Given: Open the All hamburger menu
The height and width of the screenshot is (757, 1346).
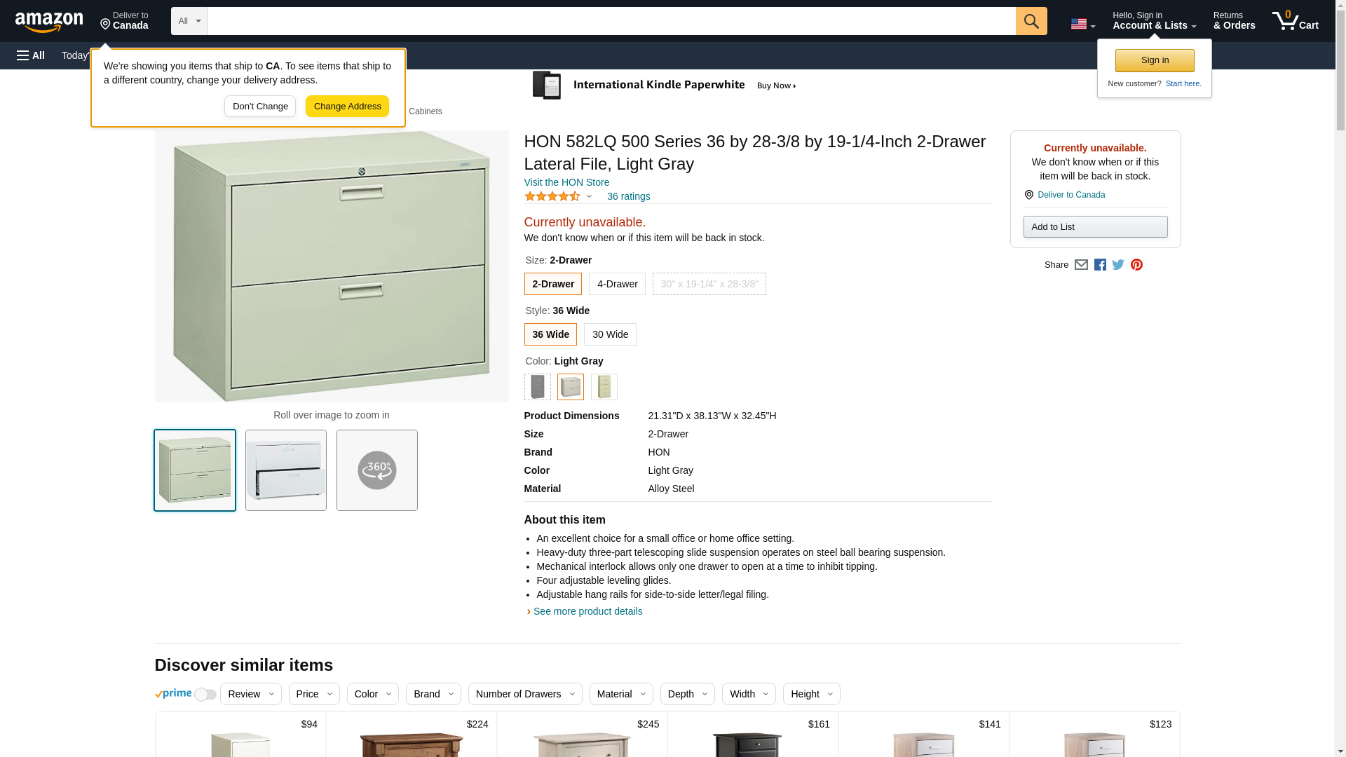Looking at the screenshot, I should tap(31, 55).
